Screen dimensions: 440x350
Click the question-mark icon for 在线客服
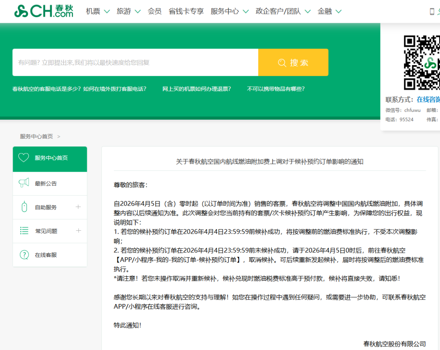24,255
